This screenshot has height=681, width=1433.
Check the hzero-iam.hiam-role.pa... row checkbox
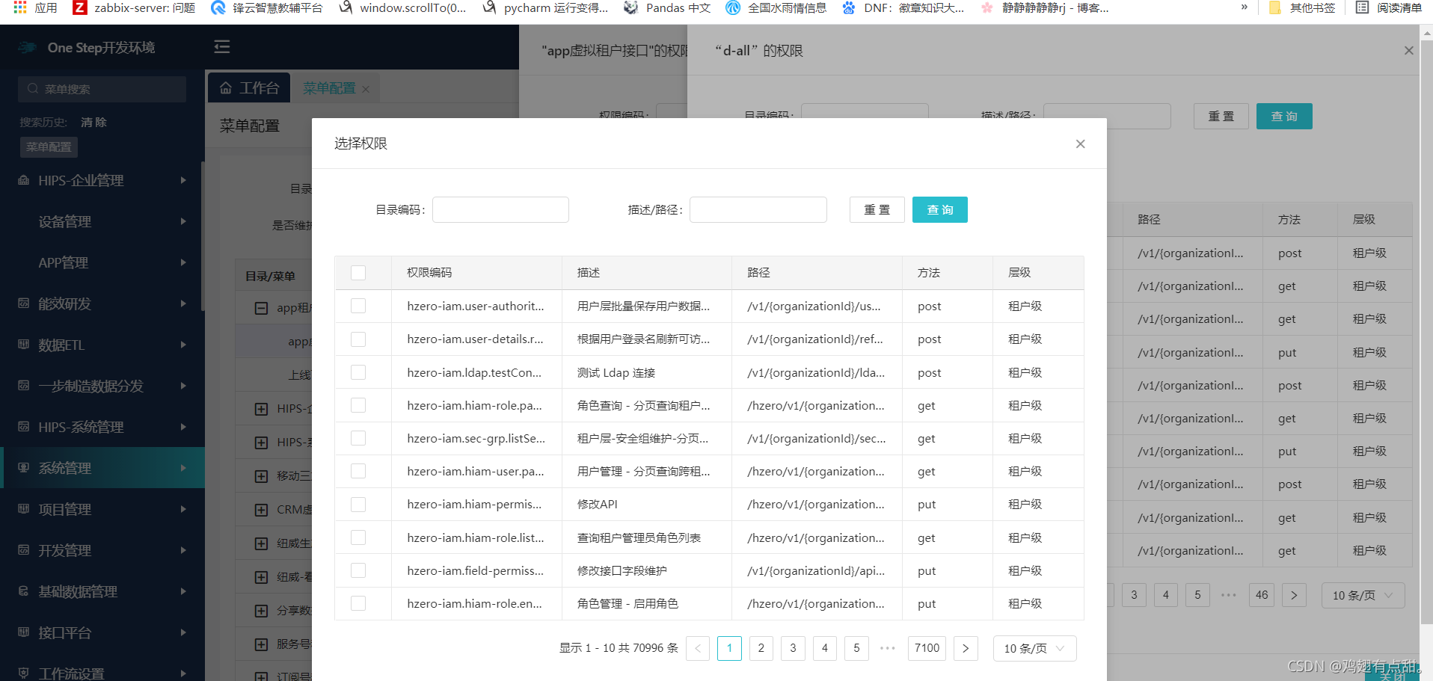(358, 405)
